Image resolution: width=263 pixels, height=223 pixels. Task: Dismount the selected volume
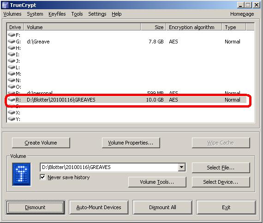[36, 207]
